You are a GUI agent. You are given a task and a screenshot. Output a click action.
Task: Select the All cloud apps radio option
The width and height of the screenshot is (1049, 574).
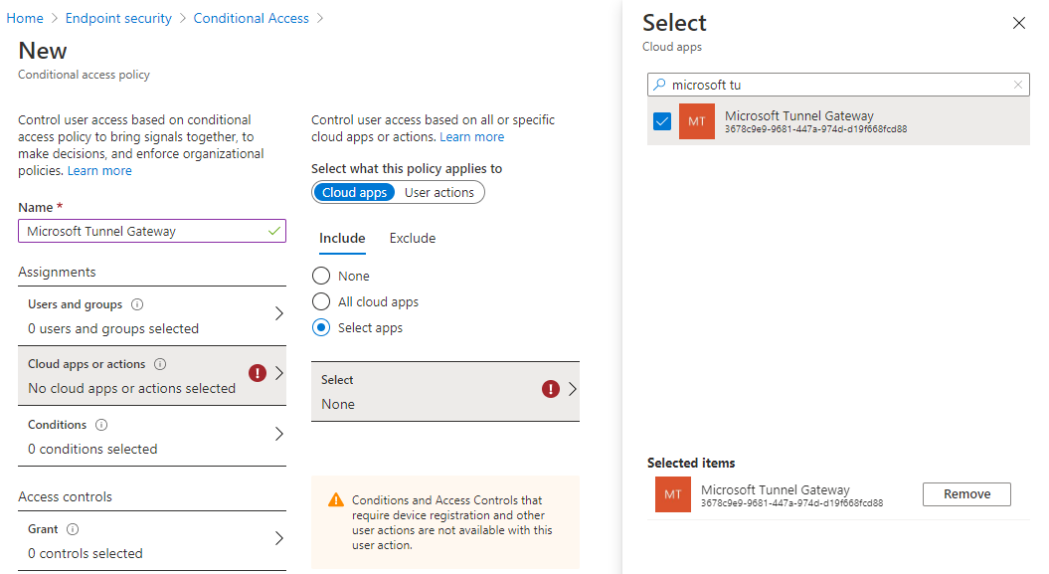pyautogui.click(x=321, y=301)
